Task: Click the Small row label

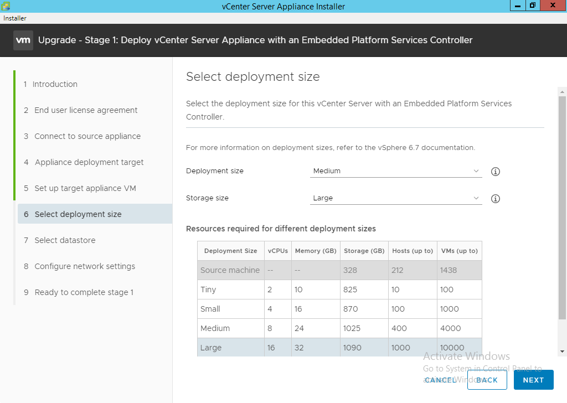Action: coord(210,309)
